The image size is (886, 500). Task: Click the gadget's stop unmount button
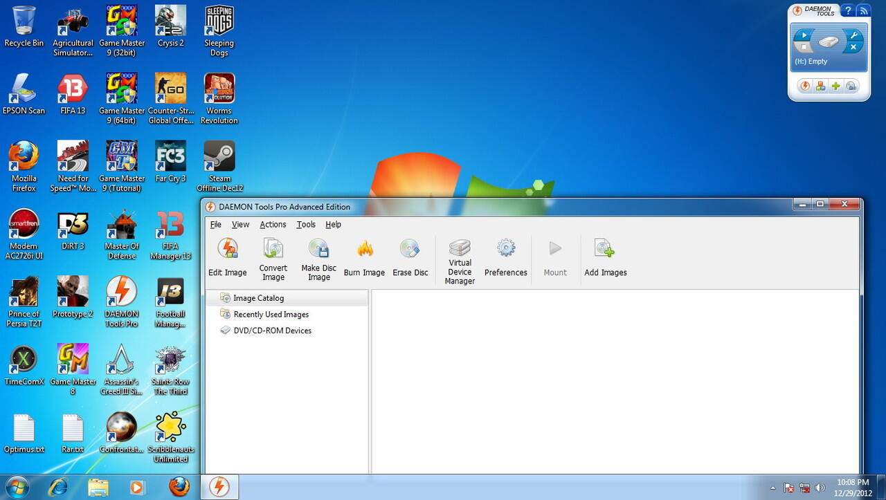pos(804,47)
